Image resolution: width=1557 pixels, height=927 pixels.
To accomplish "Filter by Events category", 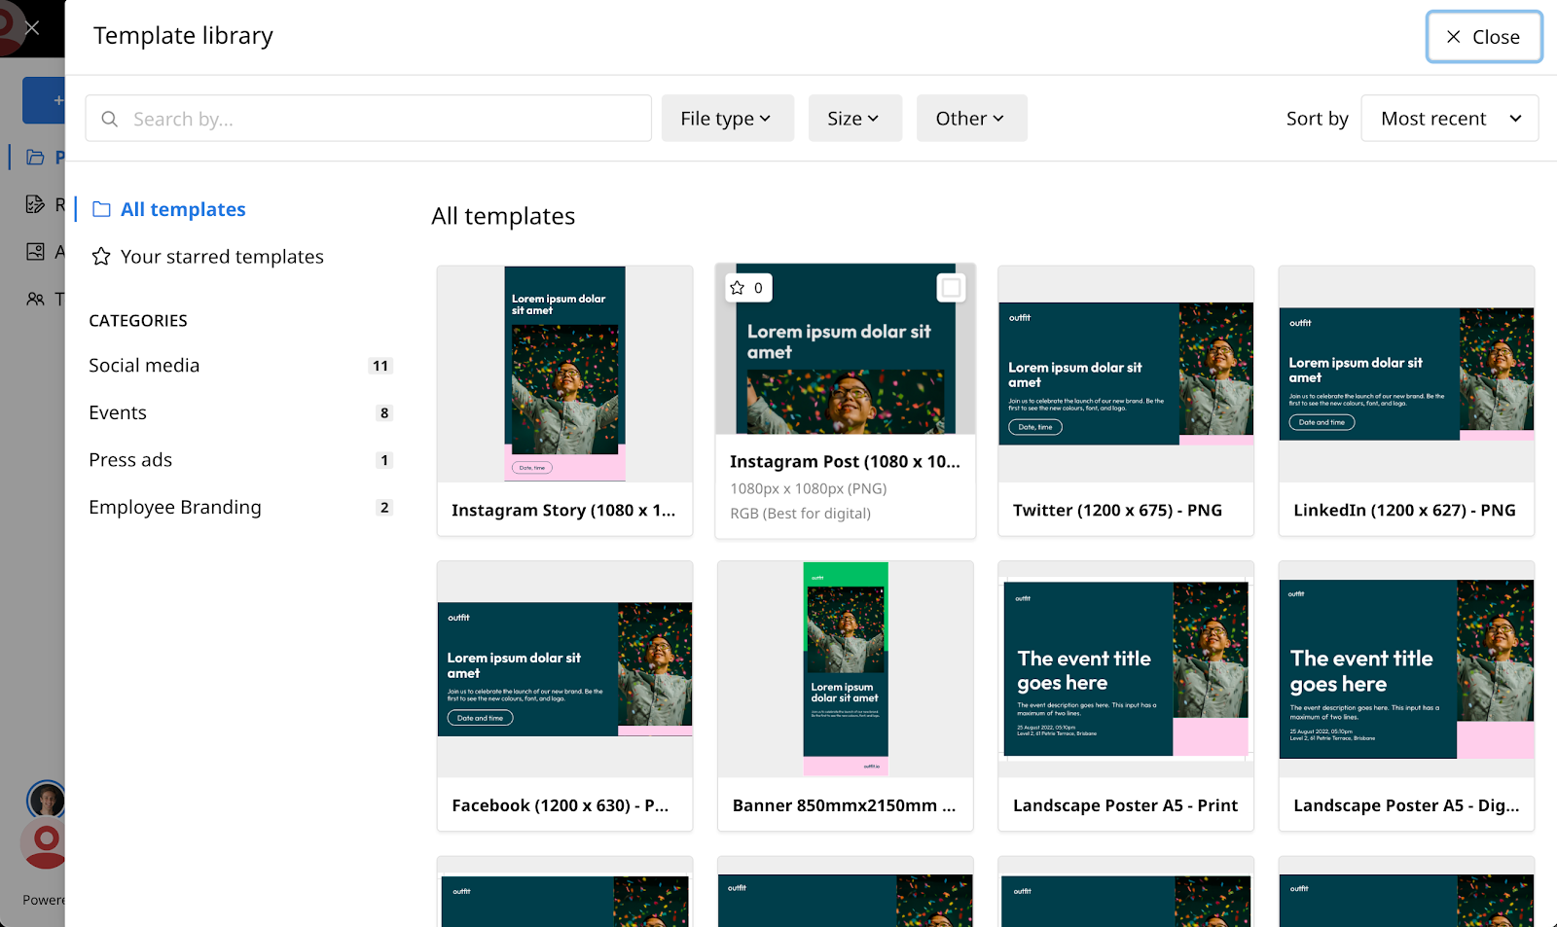I will tap(240, 412).
